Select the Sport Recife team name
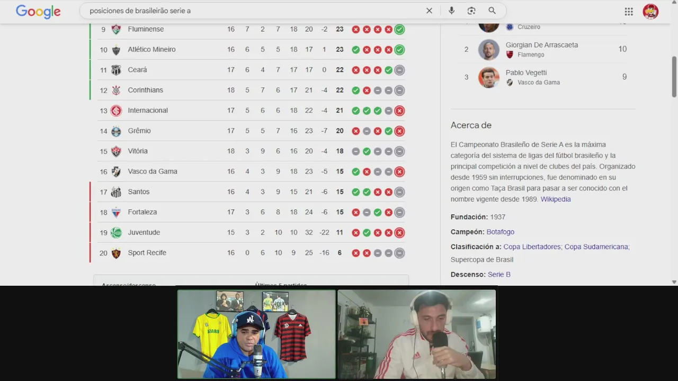The height and width of the screenshot is (381, 678). (147, 252)
